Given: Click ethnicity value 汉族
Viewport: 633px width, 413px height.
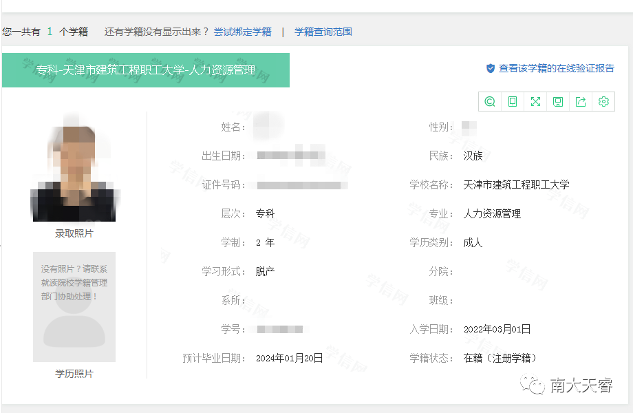Looking at the screenshot, I should pyautogui.click(x=473, y=156).
